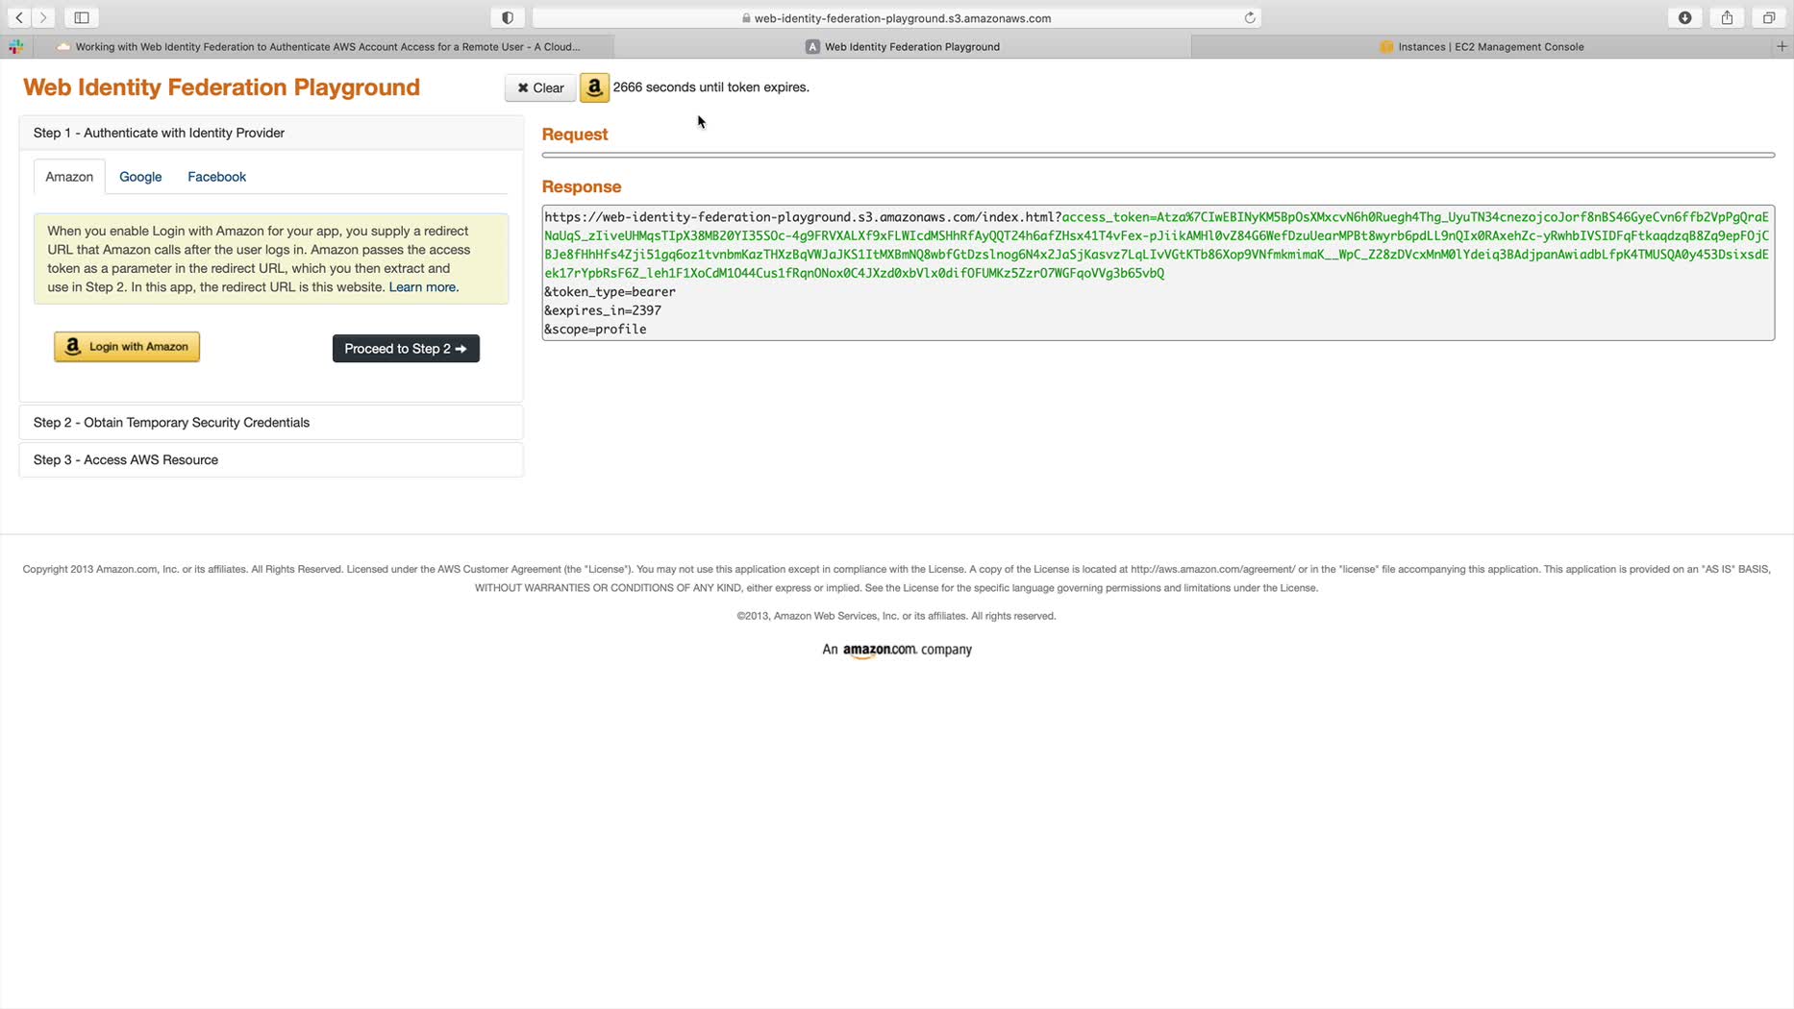1794x1009 pixels.
Task: Click the Login with Amazon button
Action: click(127, 347)
